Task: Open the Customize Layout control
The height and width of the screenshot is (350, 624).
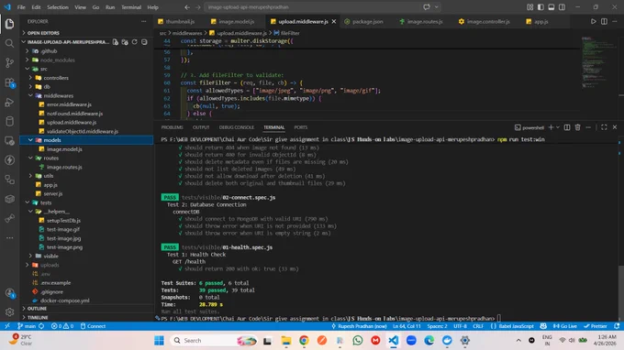Action: (x=529, y=7)
